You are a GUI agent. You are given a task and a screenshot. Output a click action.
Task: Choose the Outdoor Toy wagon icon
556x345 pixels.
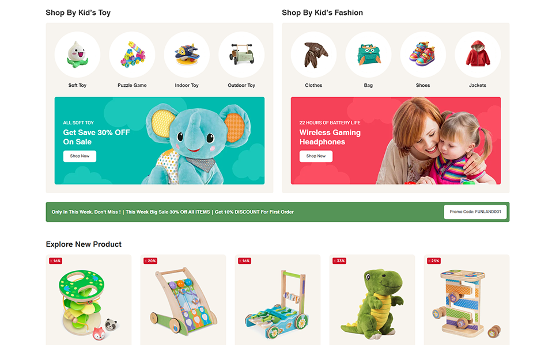click(241, 55)
